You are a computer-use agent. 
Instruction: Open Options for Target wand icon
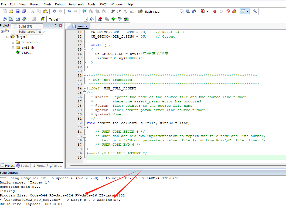[92, 19]
